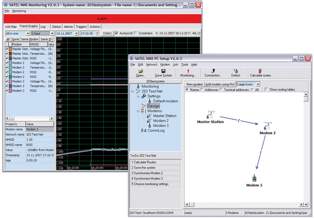This screenshot has height=218, width=314.
Task: Select the Master Station tower icon in design canvas
Action: coord(211,114)
